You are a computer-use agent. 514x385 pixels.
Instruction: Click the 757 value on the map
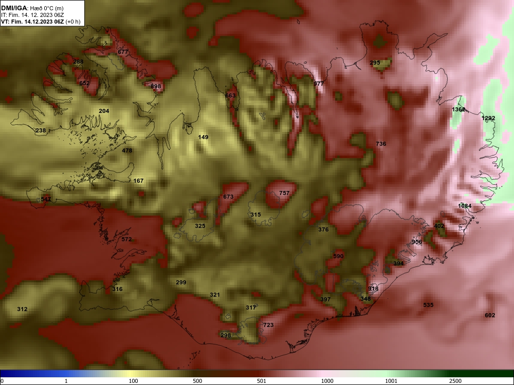tap(284, 193)
